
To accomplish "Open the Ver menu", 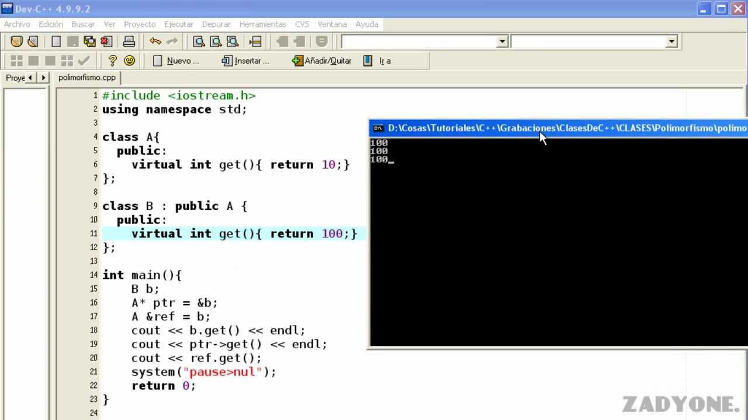I will [x=109, y=24].
